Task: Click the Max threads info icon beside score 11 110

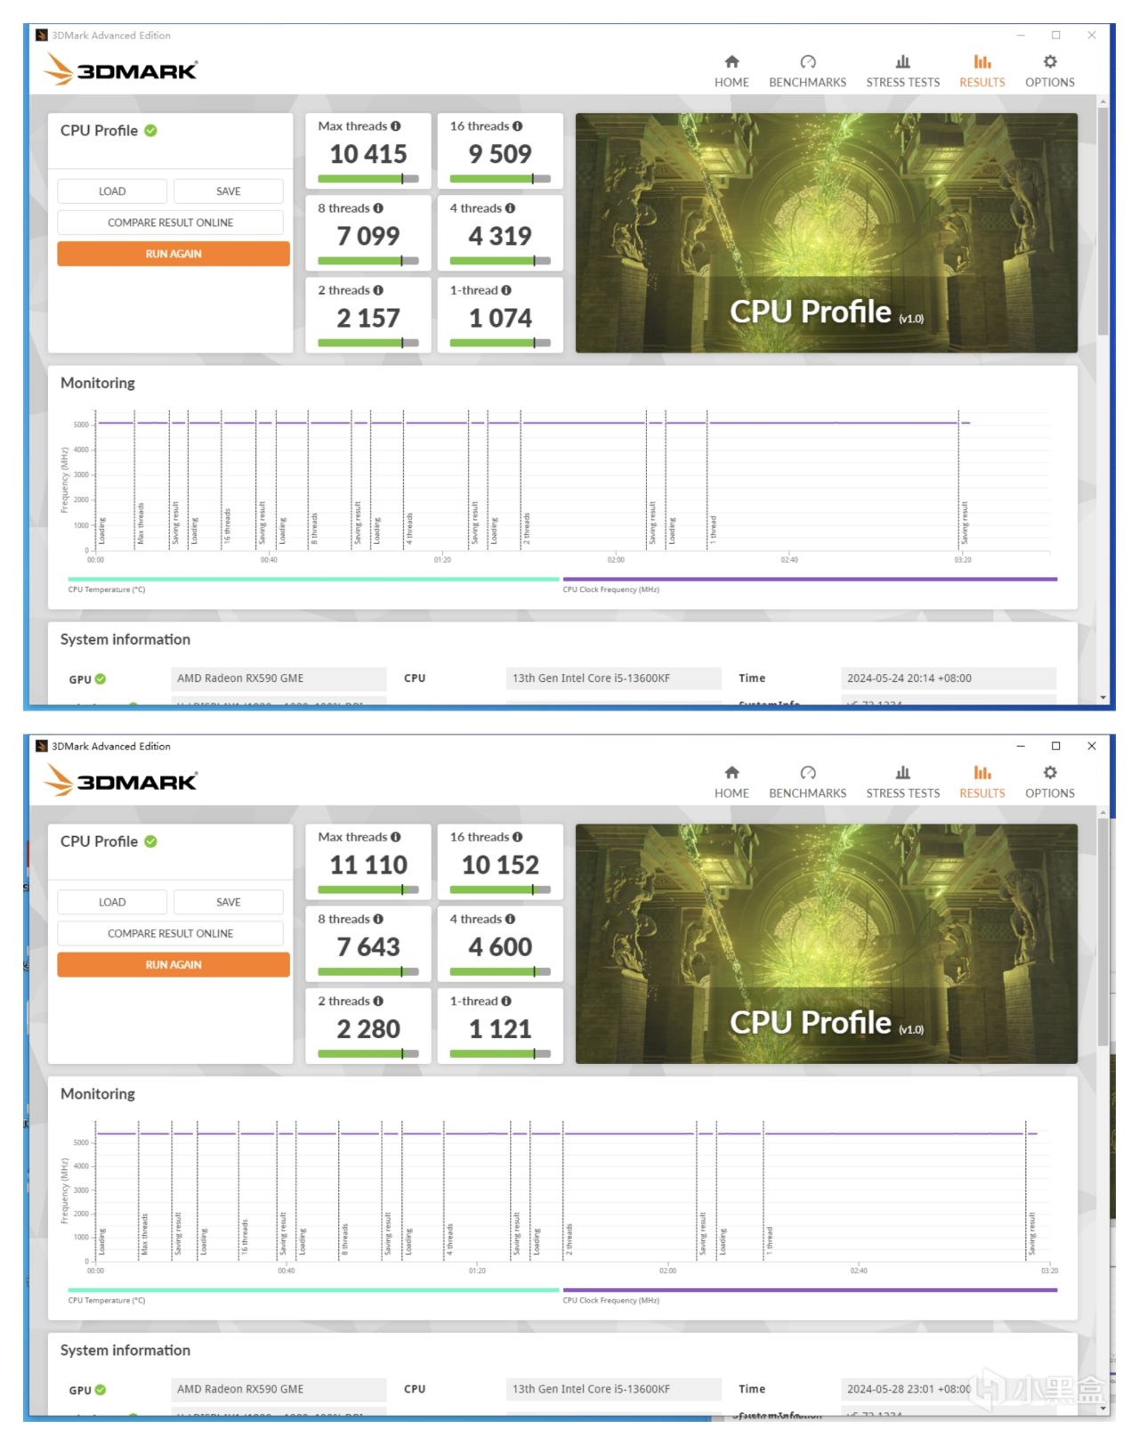Action: [396, 837]
